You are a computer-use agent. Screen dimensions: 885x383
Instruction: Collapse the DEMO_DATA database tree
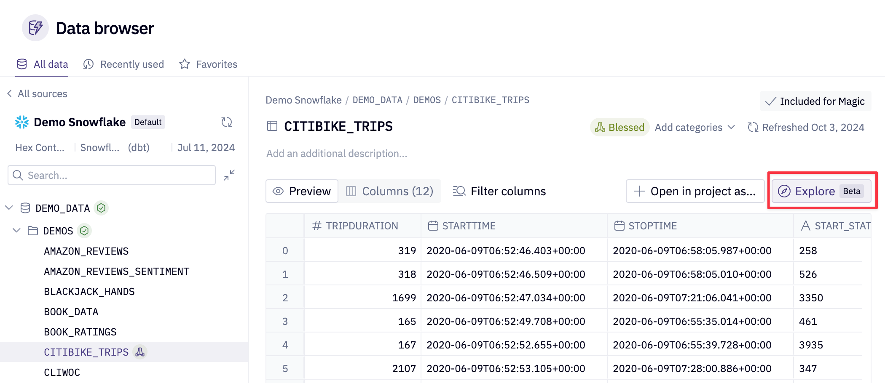click(x=9, y=208)
